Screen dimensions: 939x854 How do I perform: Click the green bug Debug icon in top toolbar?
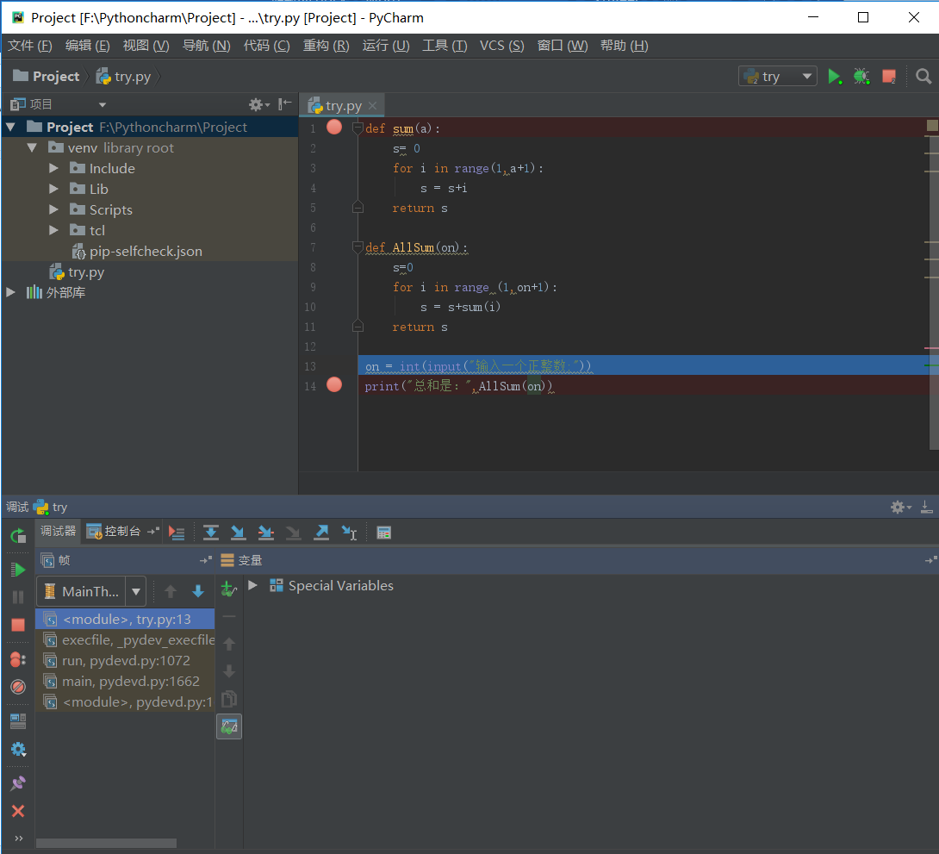(861, 77)
